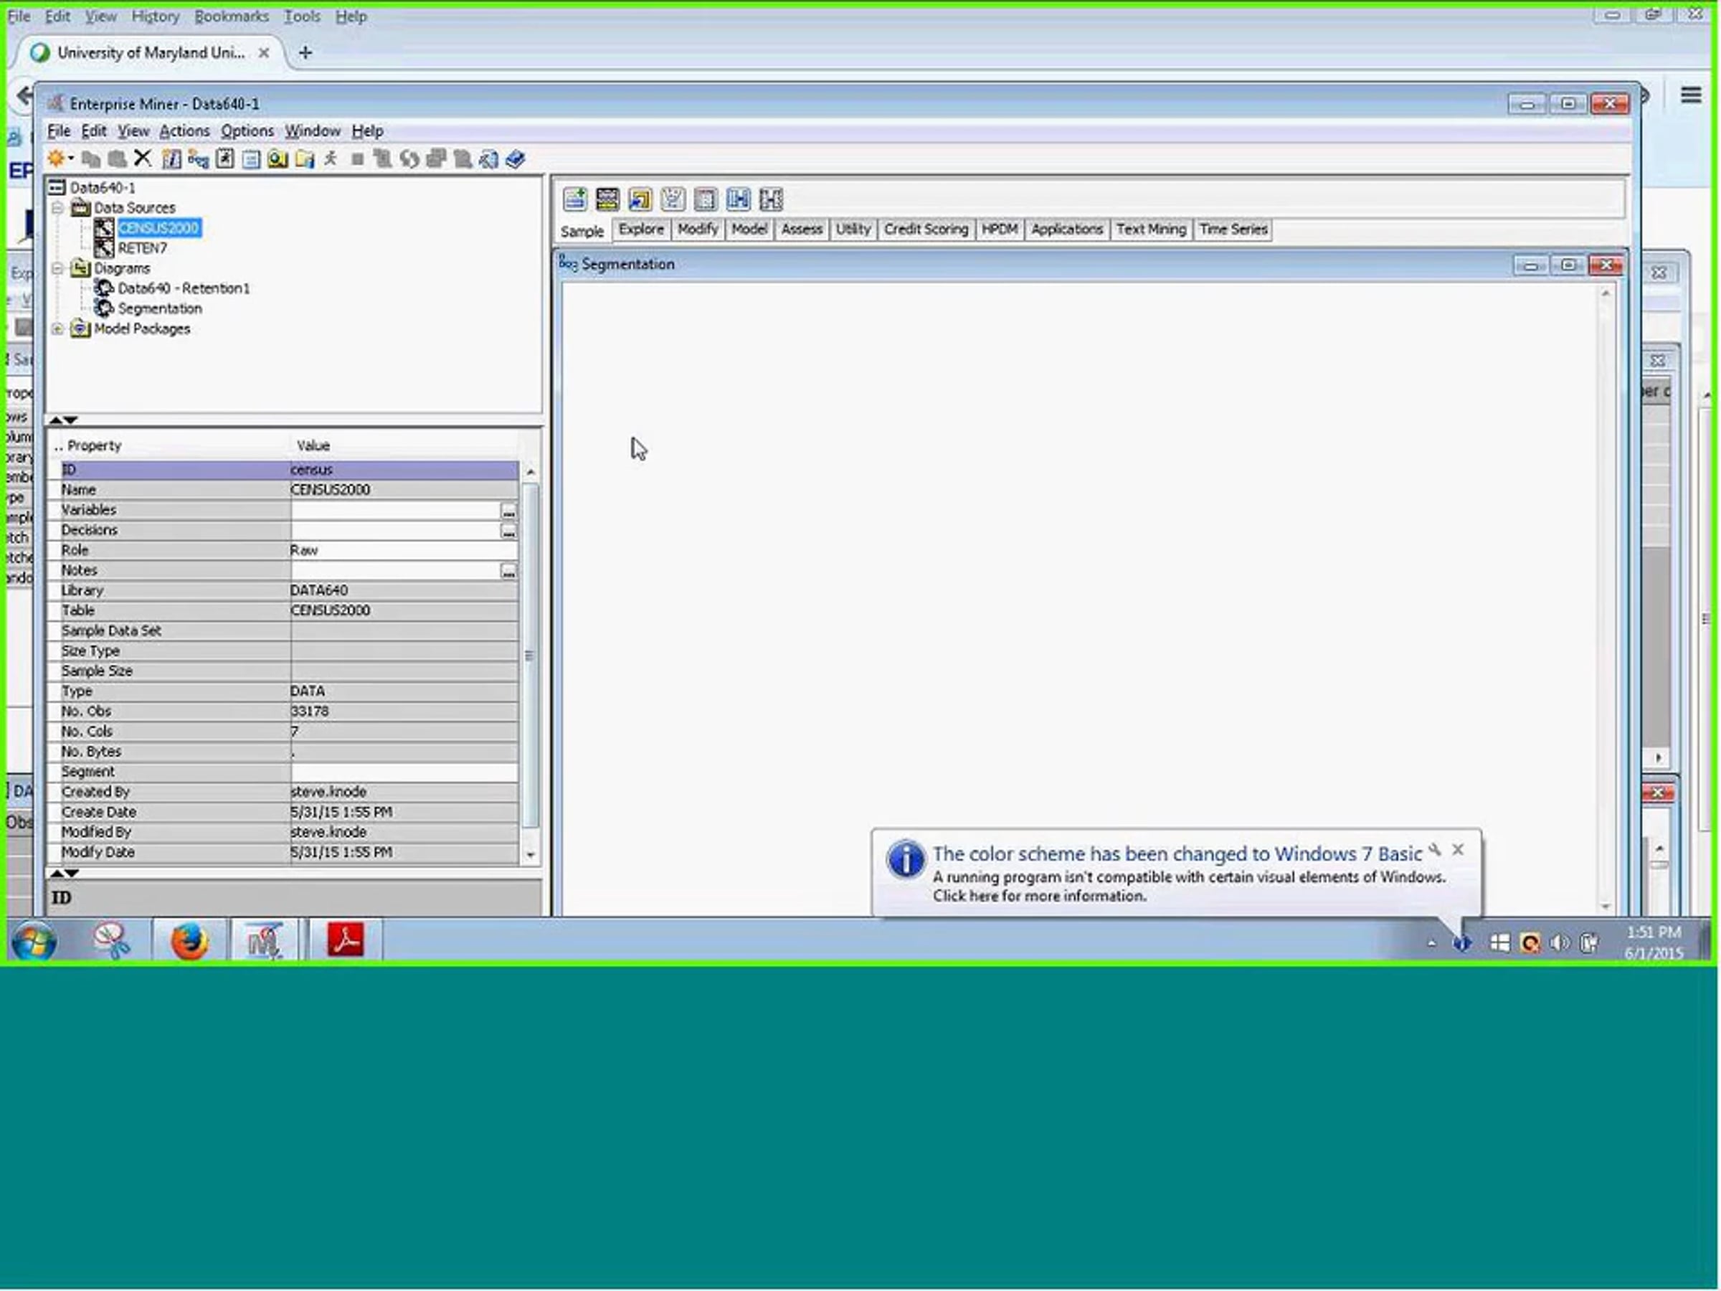
Task: Switch to the Text Mining tab
Action: point(1151,230)
